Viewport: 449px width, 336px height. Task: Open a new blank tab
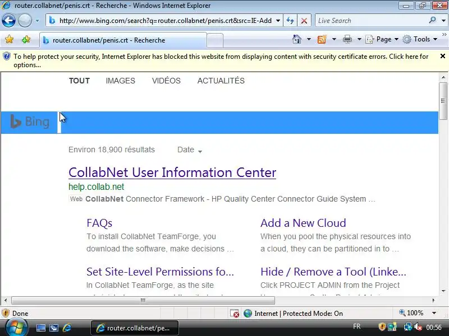[215, 40]
